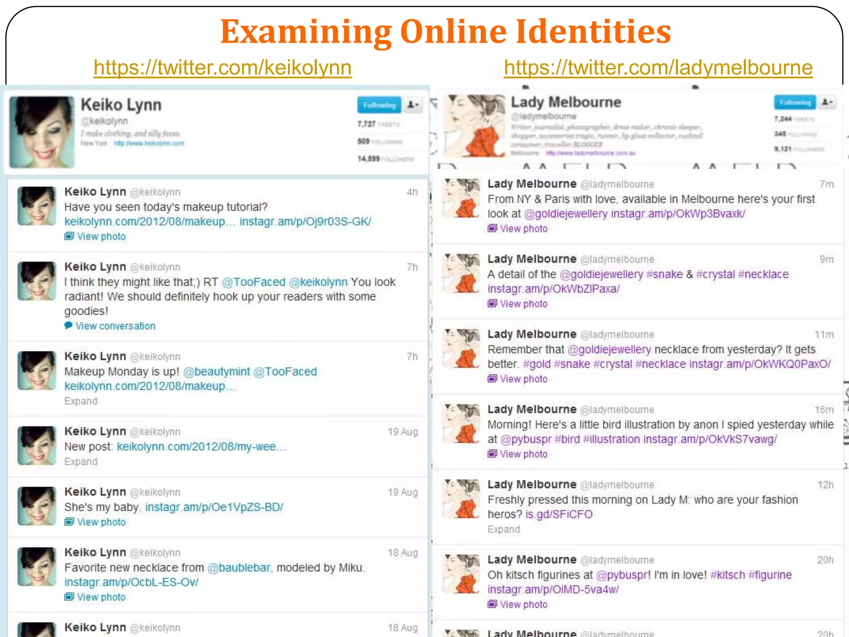
Task: Click photo icon in 9m snake necklace tweet
Action: pyautogui.click(x=492, y=304)
